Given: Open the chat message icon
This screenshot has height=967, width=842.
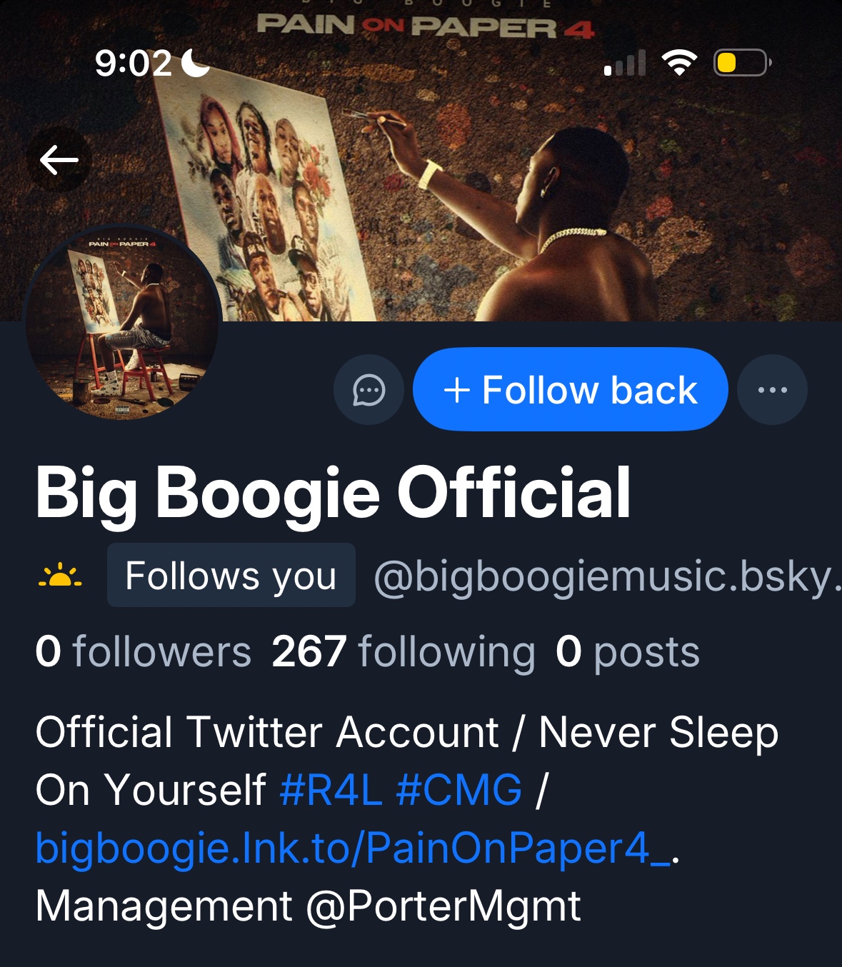Looking at the screenshot, I should pos(369,390).
